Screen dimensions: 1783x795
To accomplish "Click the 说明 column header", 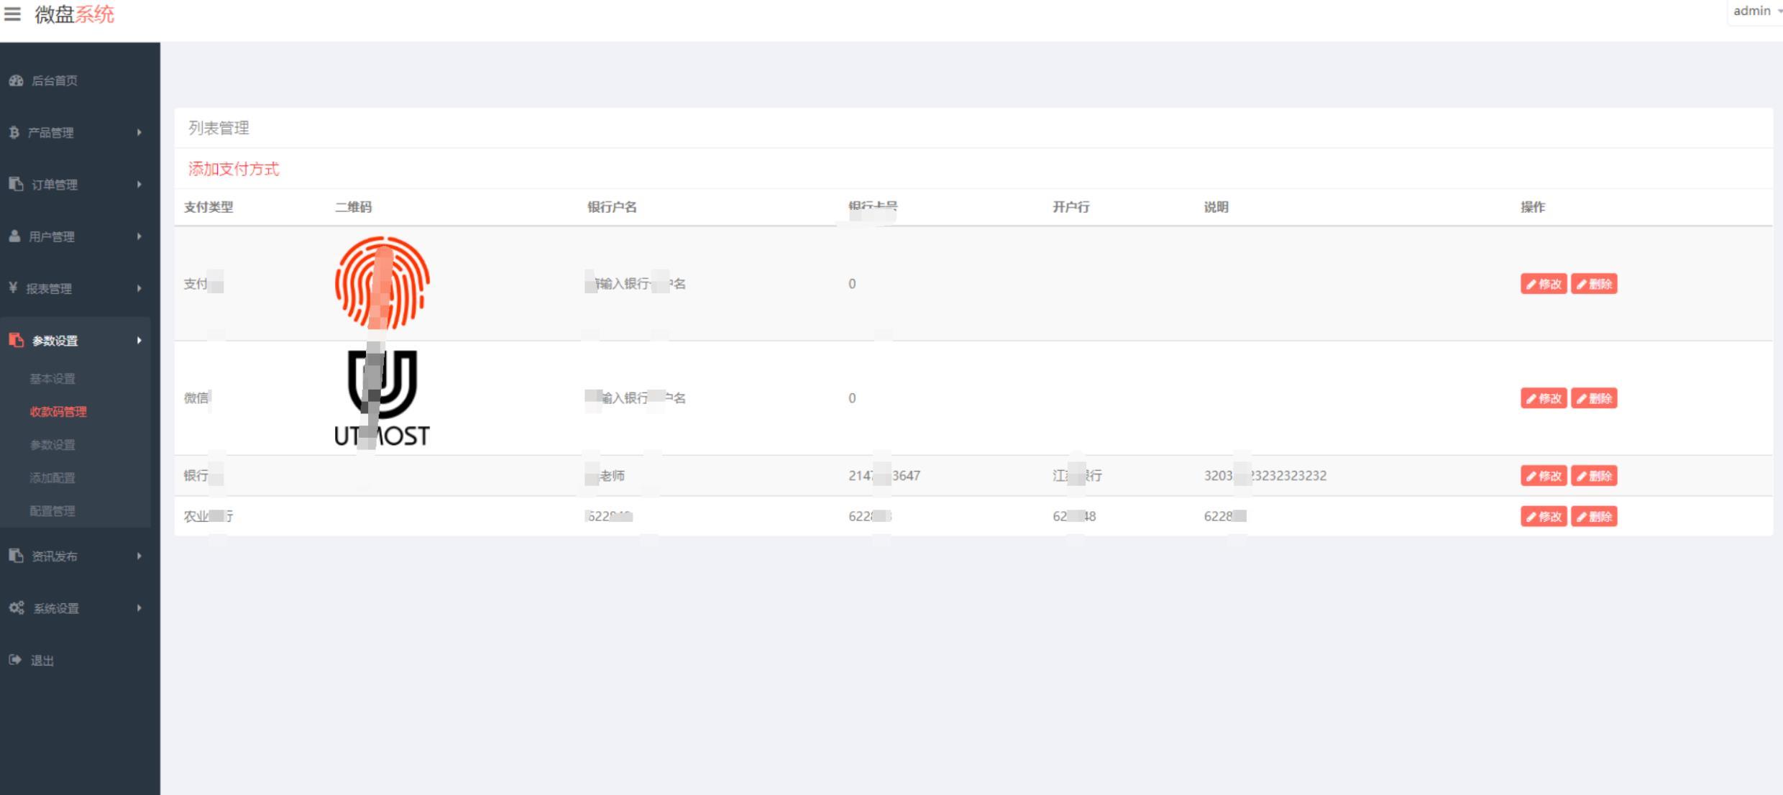I will click(1216, 207).
